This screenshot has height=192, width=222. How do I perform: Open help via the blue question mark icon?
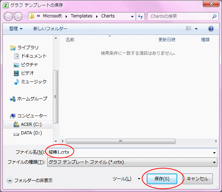211,29
